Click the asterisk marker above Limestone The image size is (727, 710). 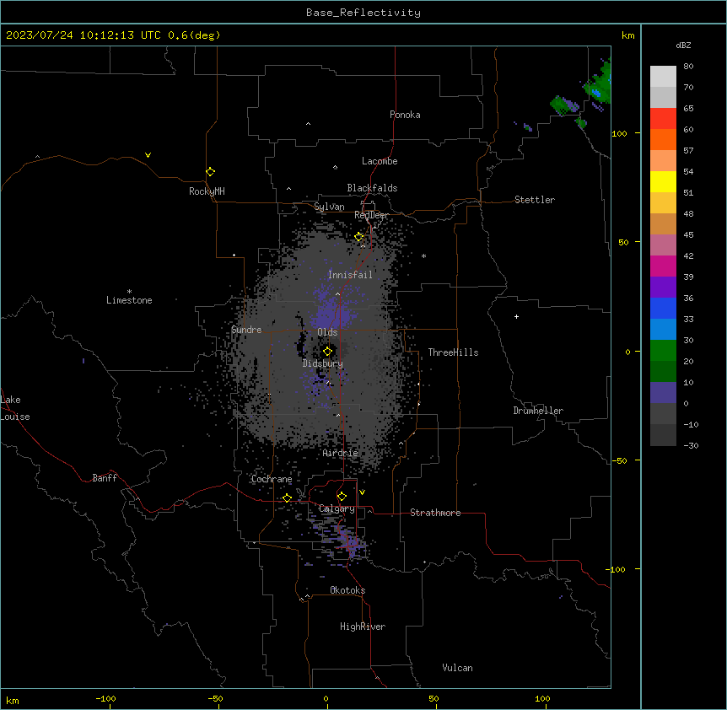pos(129,292)
